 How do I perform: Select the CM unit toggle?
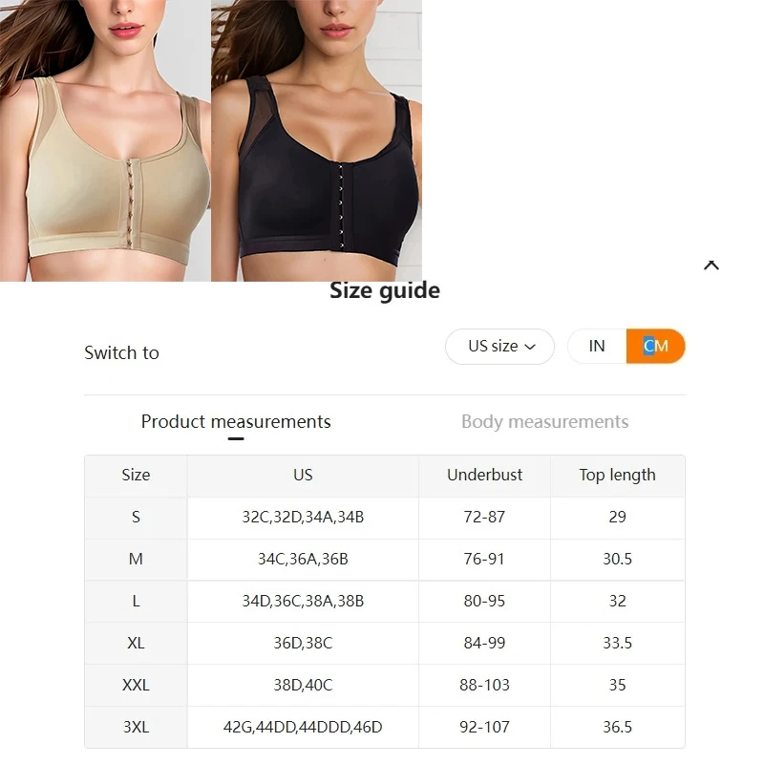(655, 347)
